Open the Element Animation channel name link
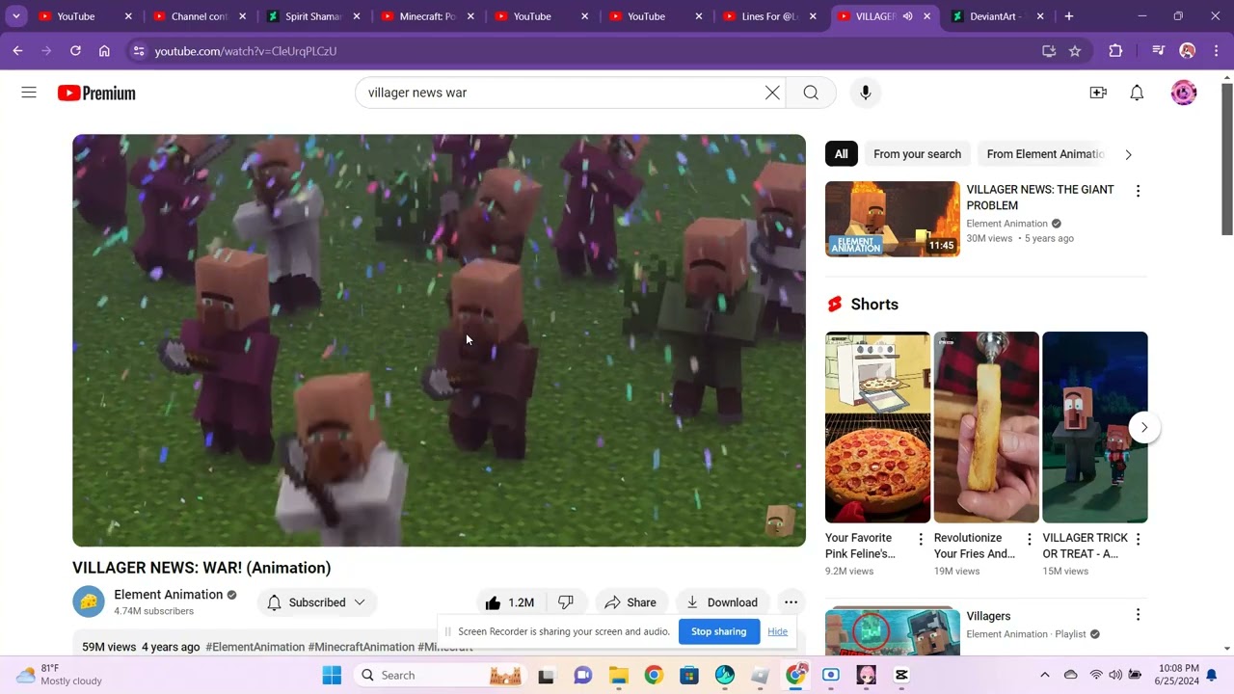The height and width of the screenshot is (694, 1234). pyautogui.click(x=168, y=595)
